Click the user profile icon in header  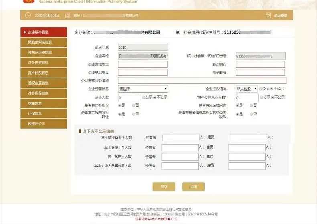(68, 15)
